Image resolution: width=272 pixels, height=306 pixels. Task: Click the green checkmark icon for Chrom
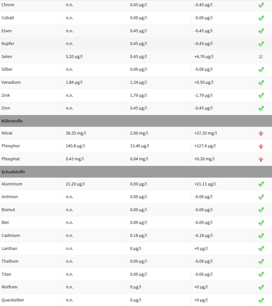point(261,5)
